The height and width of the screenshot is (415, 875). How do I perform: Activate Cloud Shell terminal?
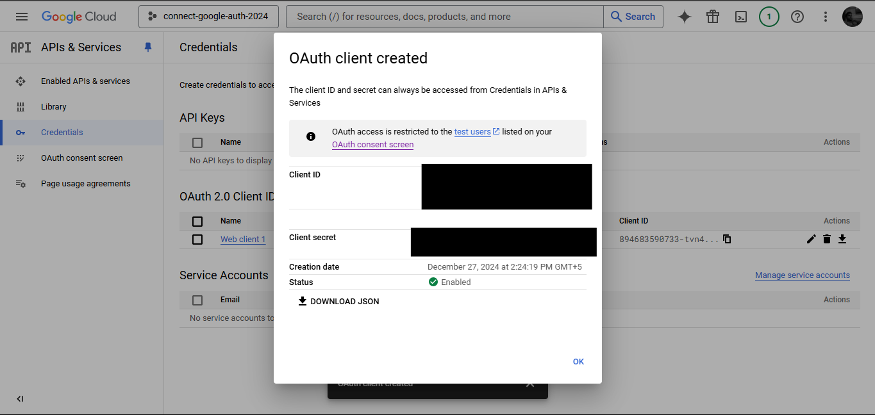[x=740, y=17]
